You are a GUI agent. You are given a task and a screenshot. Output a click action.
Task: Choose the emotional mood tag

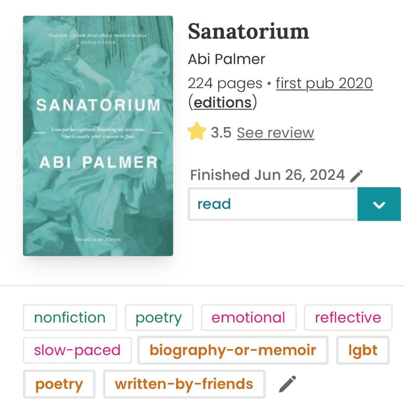click(249, 318)
